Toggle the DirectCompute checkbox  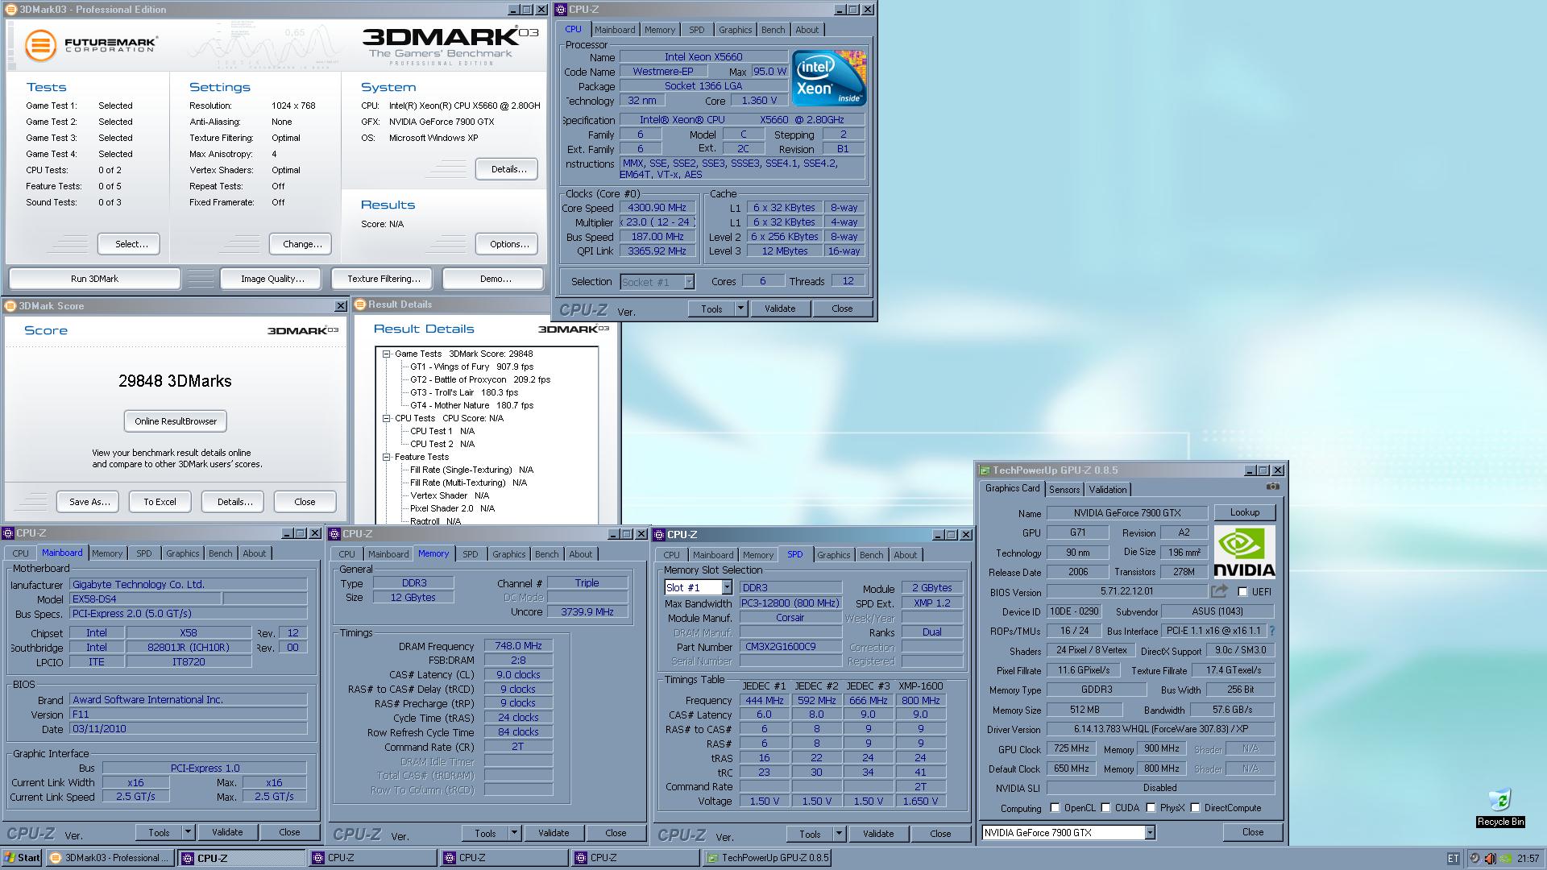(1195, 808)
